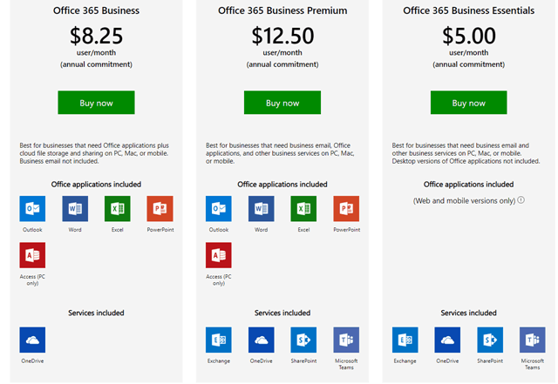Click Outlook icon in Office 365 Business
The image size is (558, 384).
click(x=32, y=209)
